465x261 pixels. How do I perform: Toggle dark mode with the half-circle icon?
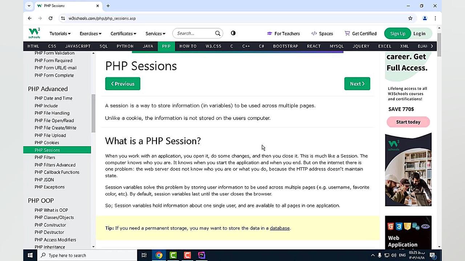[233, 33]
